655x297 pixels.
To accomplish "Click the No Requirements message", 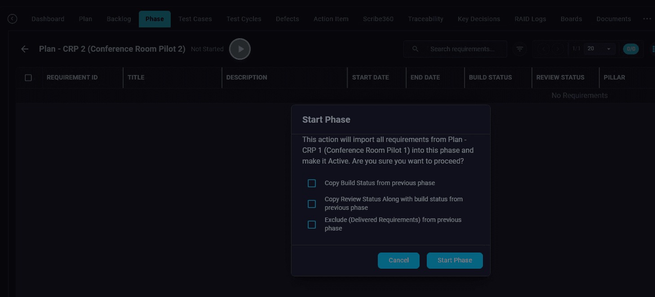I will tap(580, 95).
